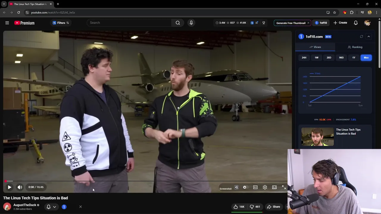This screenshot has height=214, width=381.
Task: Click the 41.6K views stat
Action: point(241,23)
